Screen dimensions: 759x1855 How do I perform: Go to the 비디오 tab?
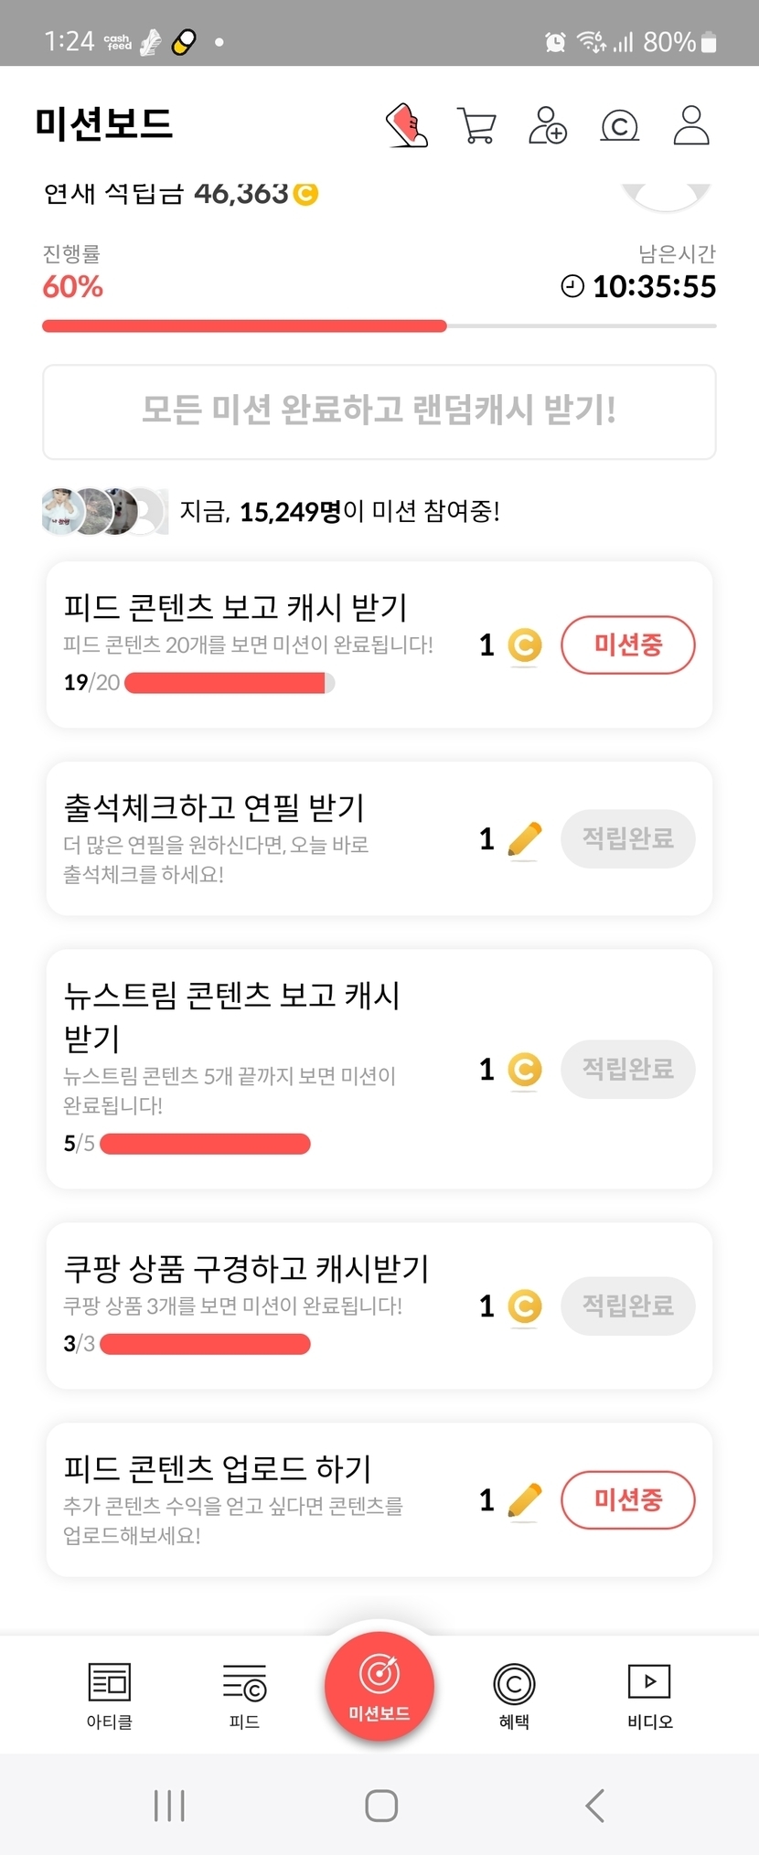649,1695
